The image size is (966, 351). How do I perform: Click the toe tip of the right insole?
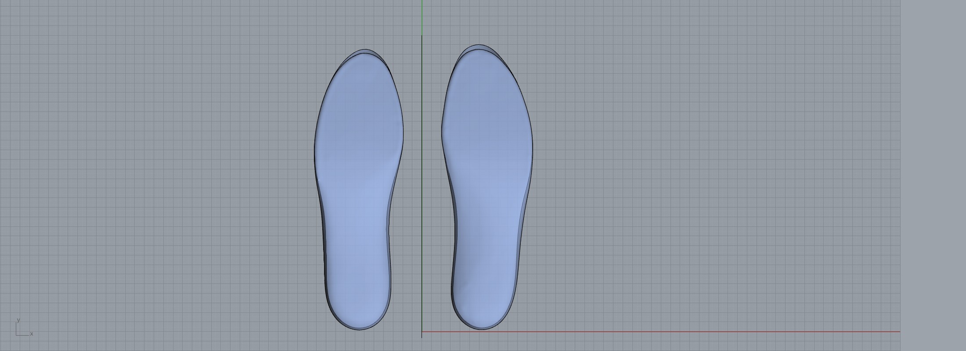pos(478,46)
